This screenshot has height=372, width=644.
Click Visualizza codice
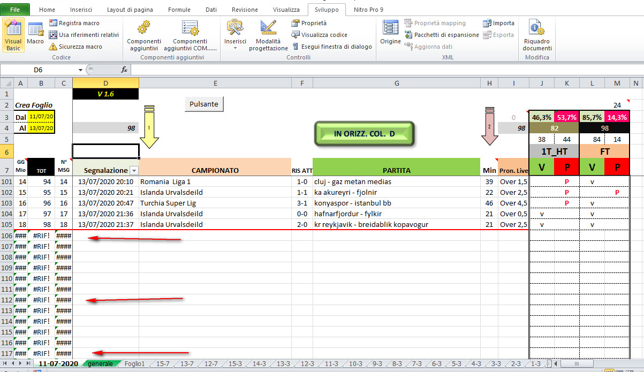click(x=319, y=35)
